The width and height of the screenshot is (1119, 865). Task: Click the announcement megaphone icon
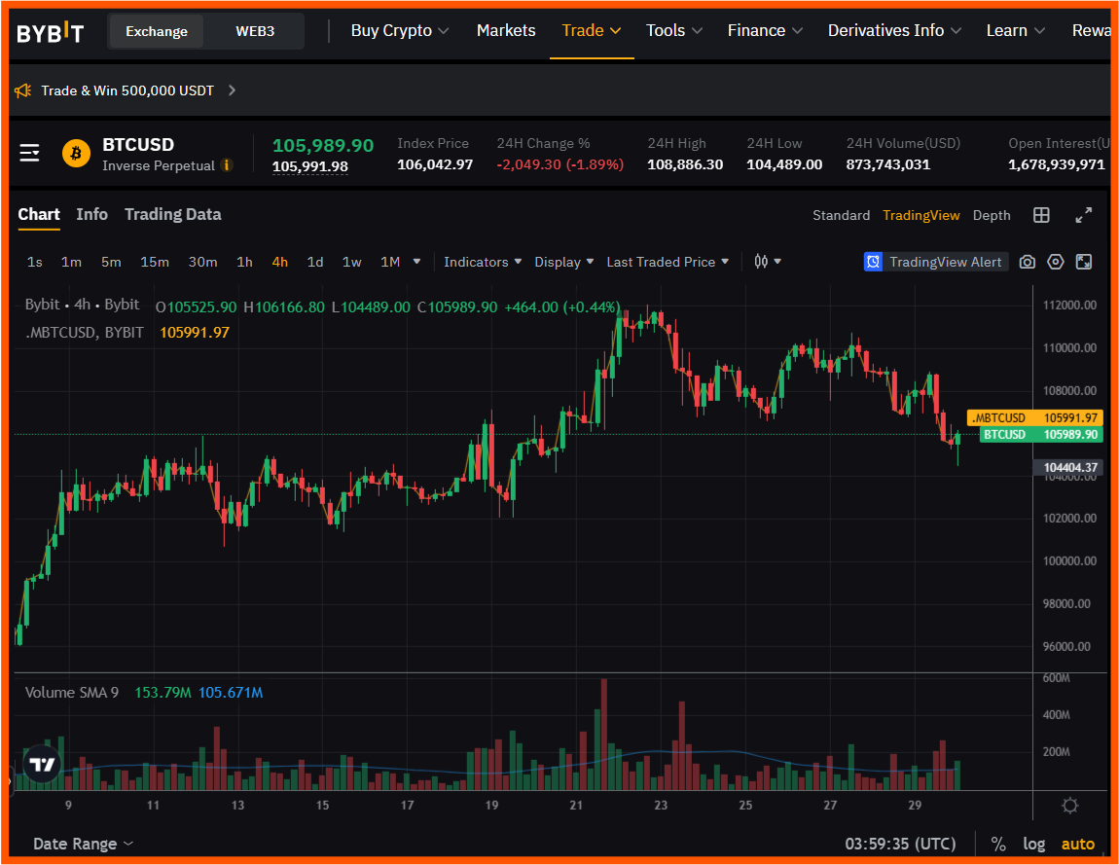tap(22, 90)
